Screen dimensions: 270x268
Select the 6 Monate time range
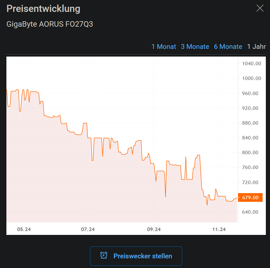228,47
